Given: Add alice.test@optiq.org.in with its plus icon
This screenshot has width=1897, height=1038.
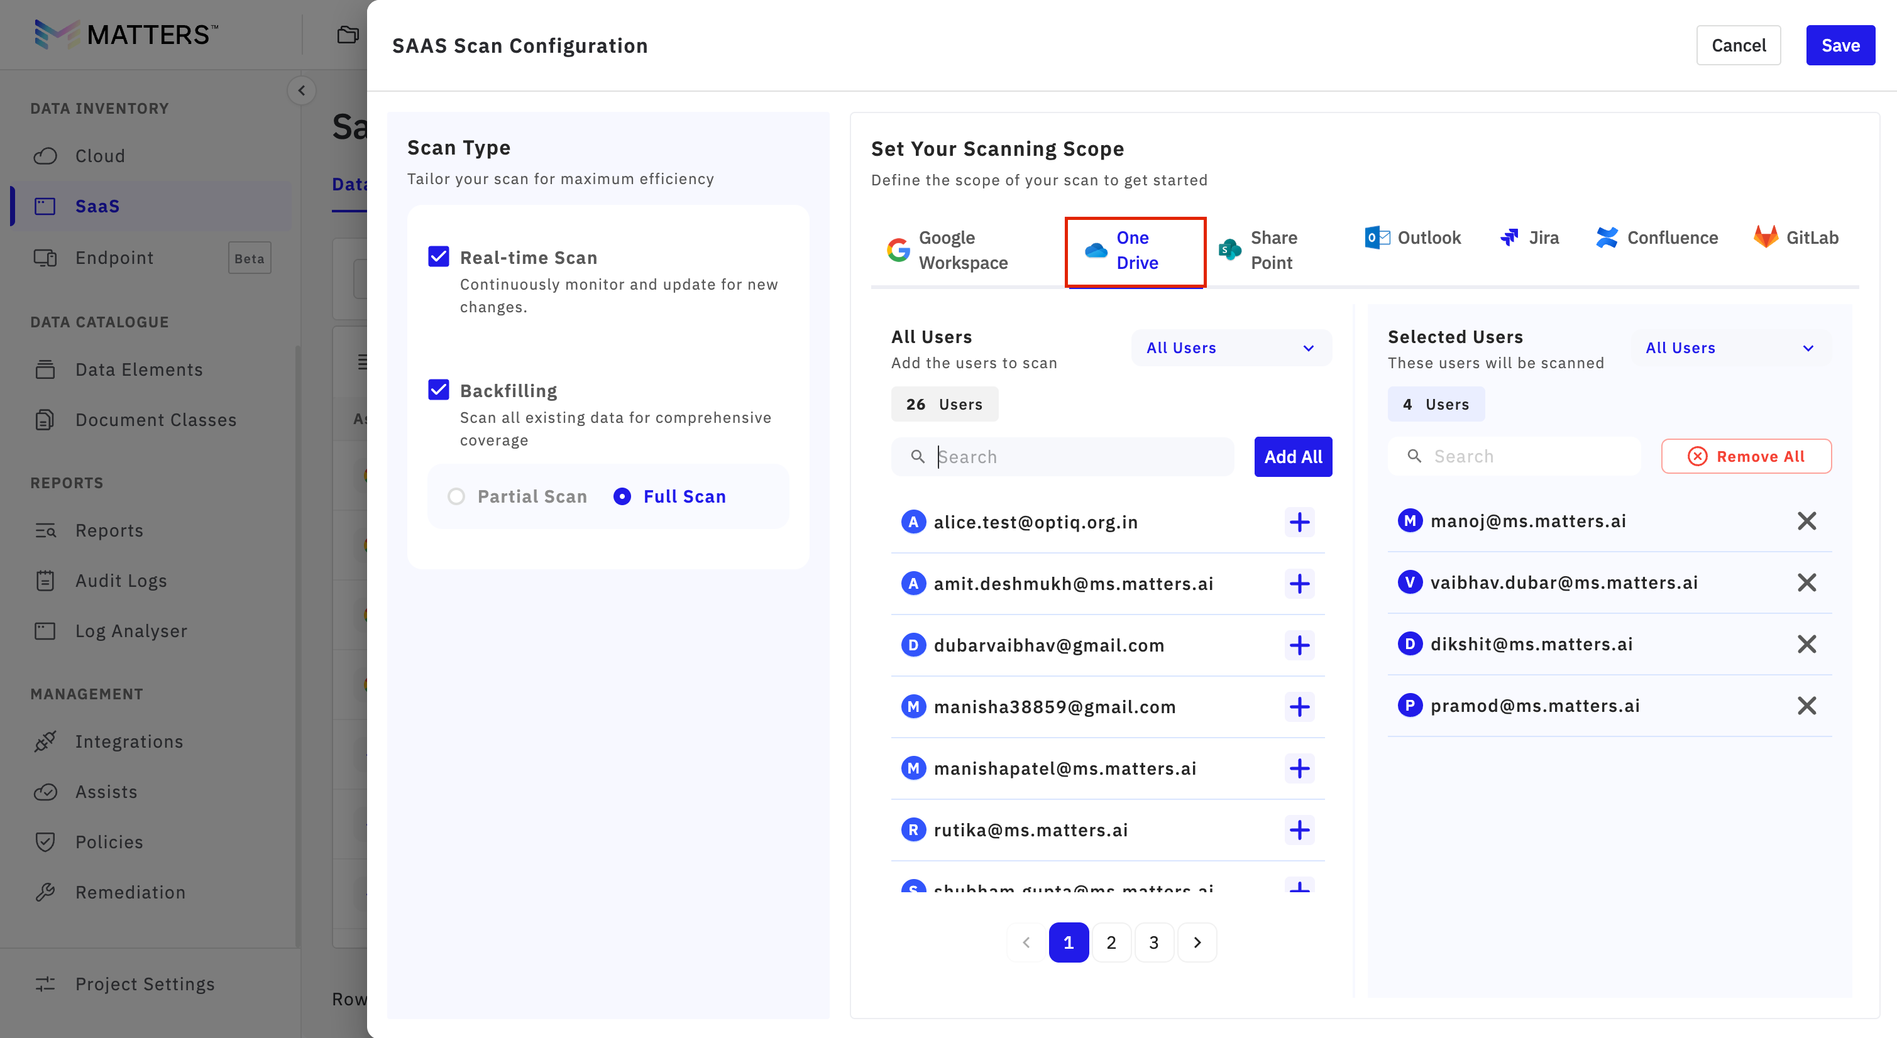Looking at the screenshot, I should [1299, 522].
